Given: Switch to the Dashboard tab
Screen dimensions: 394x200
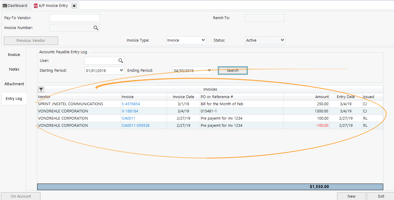Looking at the screenshot, I should [17, 5].
